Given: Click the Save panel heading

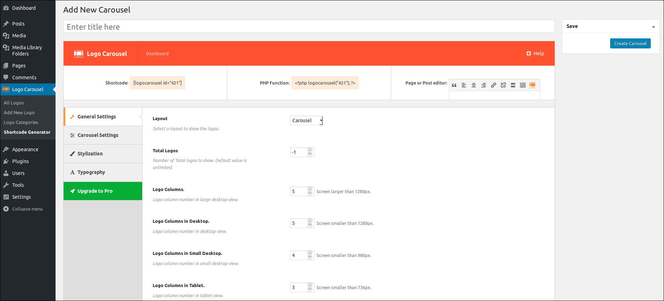Looking at the screenshot, I should coord(572,26).
